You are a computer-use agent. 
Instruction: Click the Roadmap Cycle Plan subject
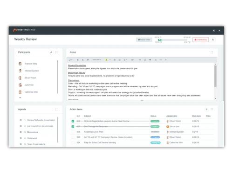point(93,132)
